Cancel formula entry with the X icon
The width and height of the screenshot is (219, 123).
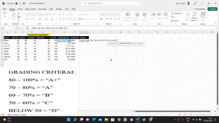tap(20, 28)
